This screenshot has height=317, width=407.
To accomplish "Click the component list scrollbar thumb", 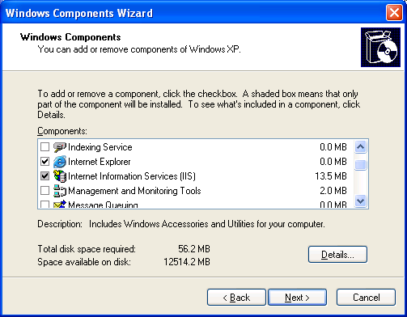I will 361,165.
